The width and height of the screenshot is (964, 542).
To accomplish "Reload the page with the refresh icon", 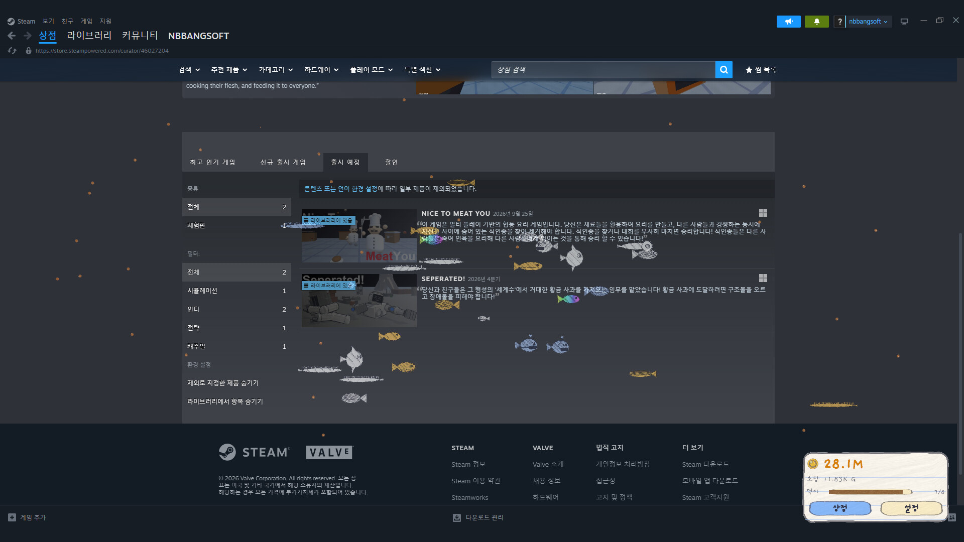I will (x=12, y=51).
